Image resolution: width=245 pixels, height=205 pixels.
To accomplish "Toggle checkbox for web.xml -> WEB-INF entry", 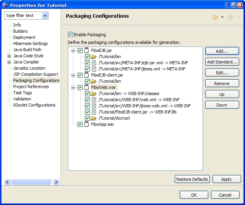I will click(x=87, y=100).
